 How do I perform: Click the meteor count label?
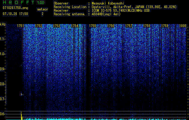pos(43,9)
